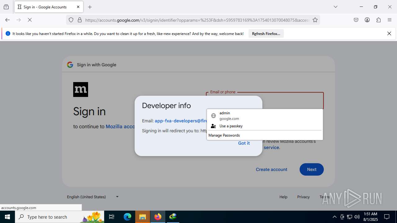Click the blue Next button
Screen dimensions: 397x223
pyautogui.click(x=312, y=169)
